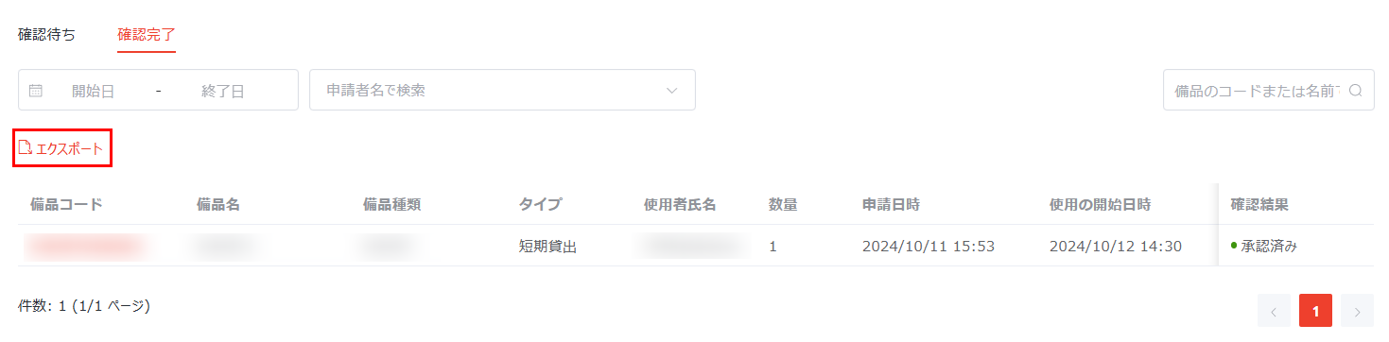1389x342 pixels.
Task: Select page 1 in pagination
Action: [x=1315, y=311]
